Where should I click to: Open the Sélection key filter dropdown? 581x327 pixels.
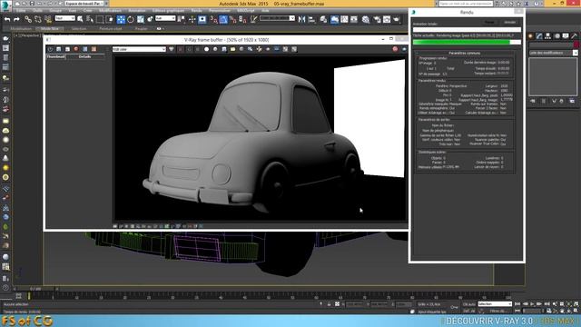click(495, 304)
